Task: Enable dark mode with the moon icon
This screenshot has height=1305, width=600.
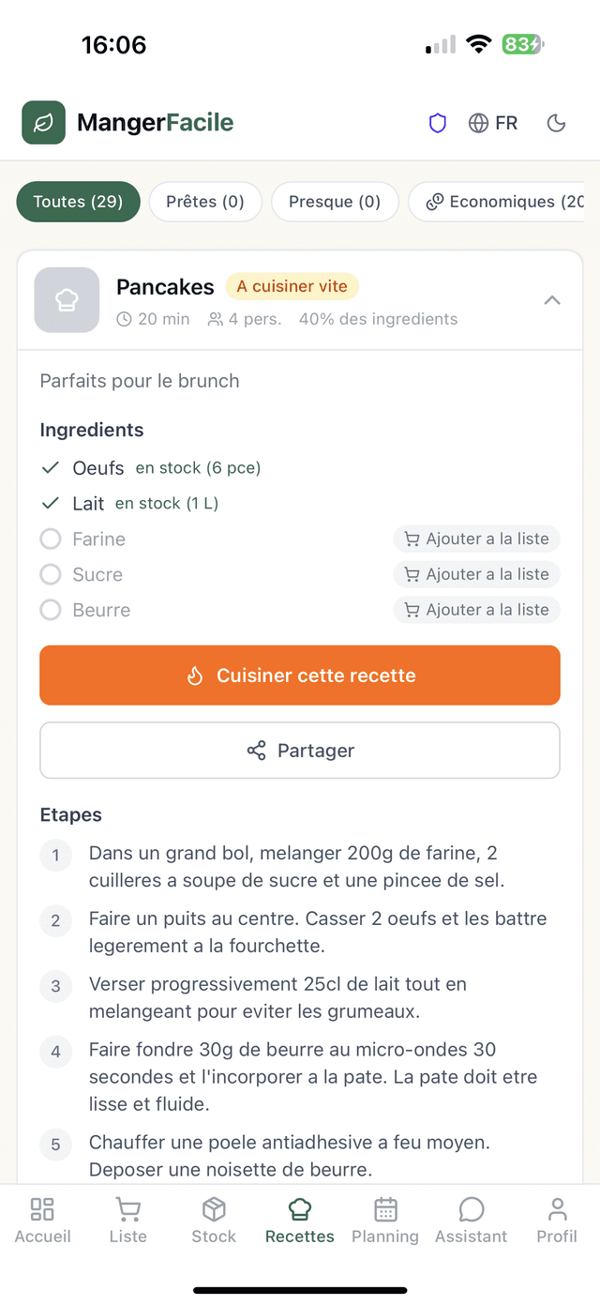Action: coord(556,122)
